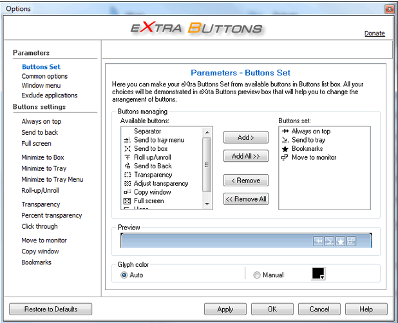Click the Full screen icon in Available buttons
Viewport: 398px width, 323px height.
pos(127,201)
